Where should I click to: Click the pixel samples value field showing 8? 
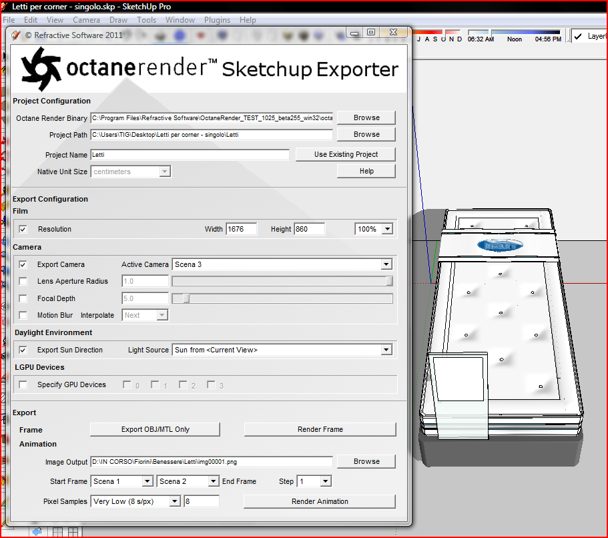click(202, 501)
